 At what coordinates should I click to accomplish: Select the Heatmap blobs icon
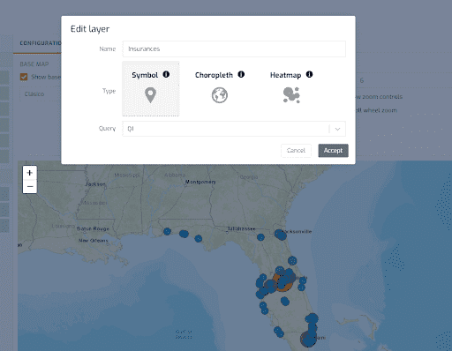[x=291, y=95]
